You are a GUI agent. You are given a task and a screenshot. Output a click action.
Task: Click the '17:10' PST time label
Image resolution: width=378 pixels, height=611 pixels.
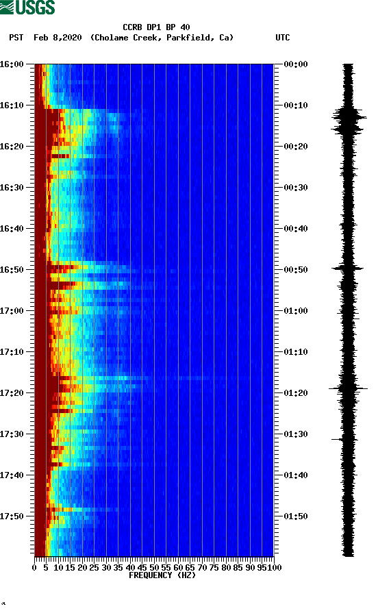point(12,352)
